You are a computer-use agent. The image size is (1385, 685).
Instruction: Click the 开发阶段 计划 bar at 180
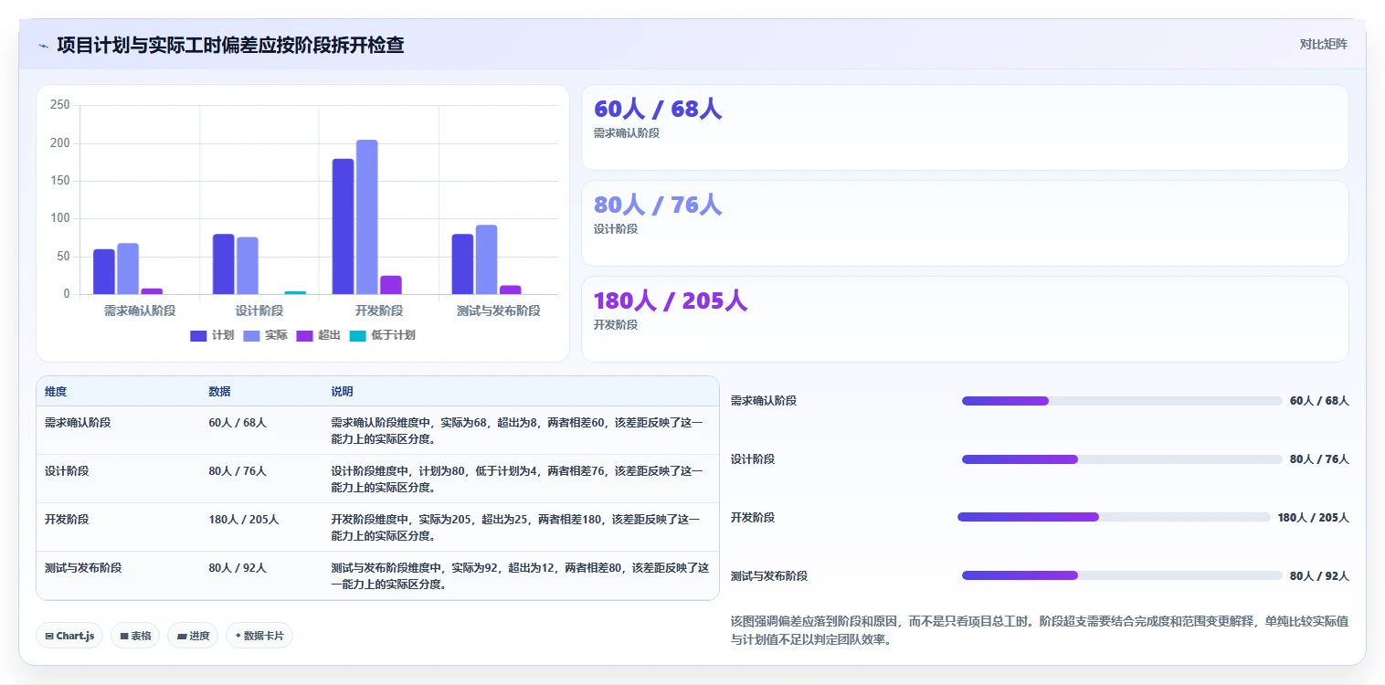tap(343, 227)
